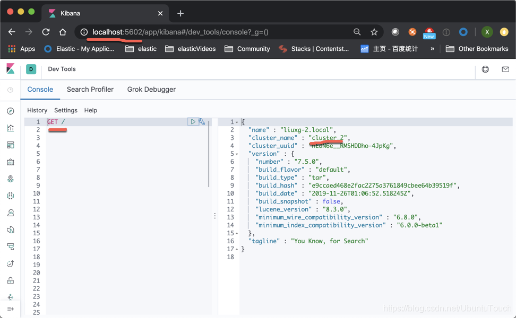
Task: Click the wrench icon next to run button
Action: point(201,121)
